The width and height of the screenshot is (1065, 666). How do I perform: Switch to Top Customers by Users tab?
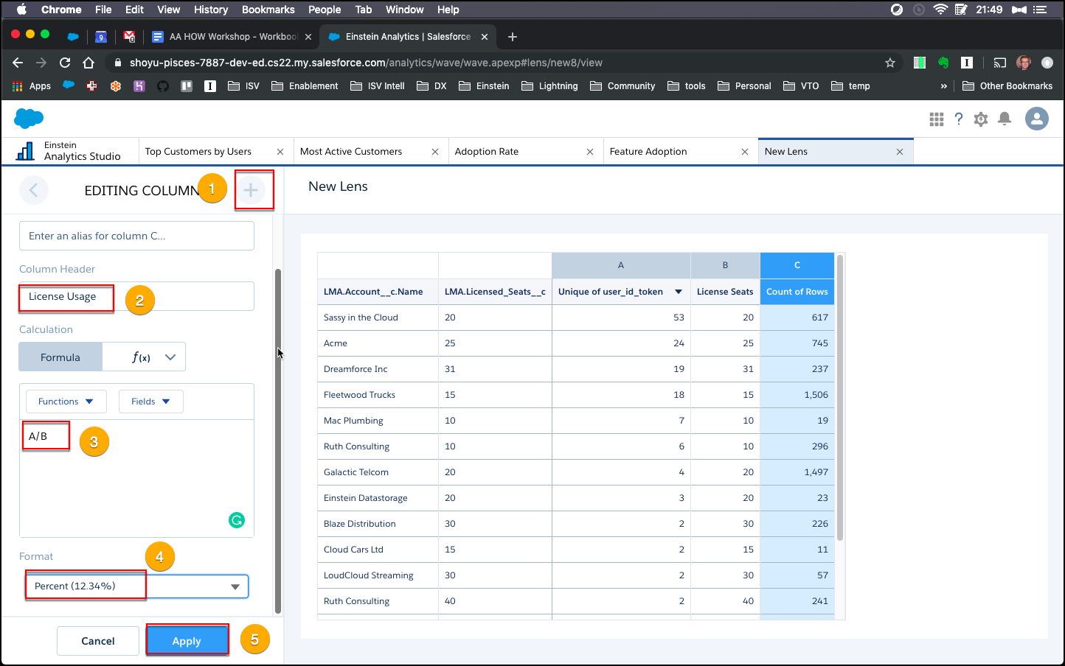pos(198,152)
